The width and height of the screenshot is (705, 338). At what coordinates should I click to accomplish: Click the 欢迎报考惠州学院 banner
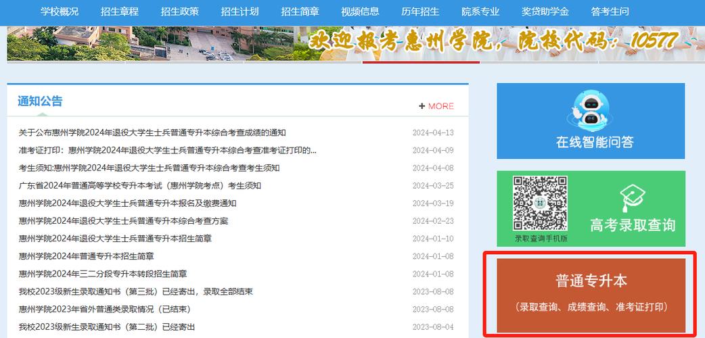pyautogui.click(x=493, y=42)
